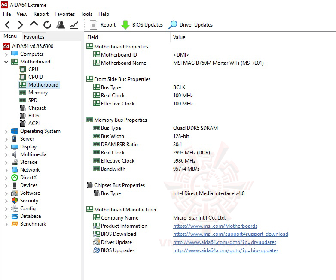Open the Report menu

(x=41, y=14)
